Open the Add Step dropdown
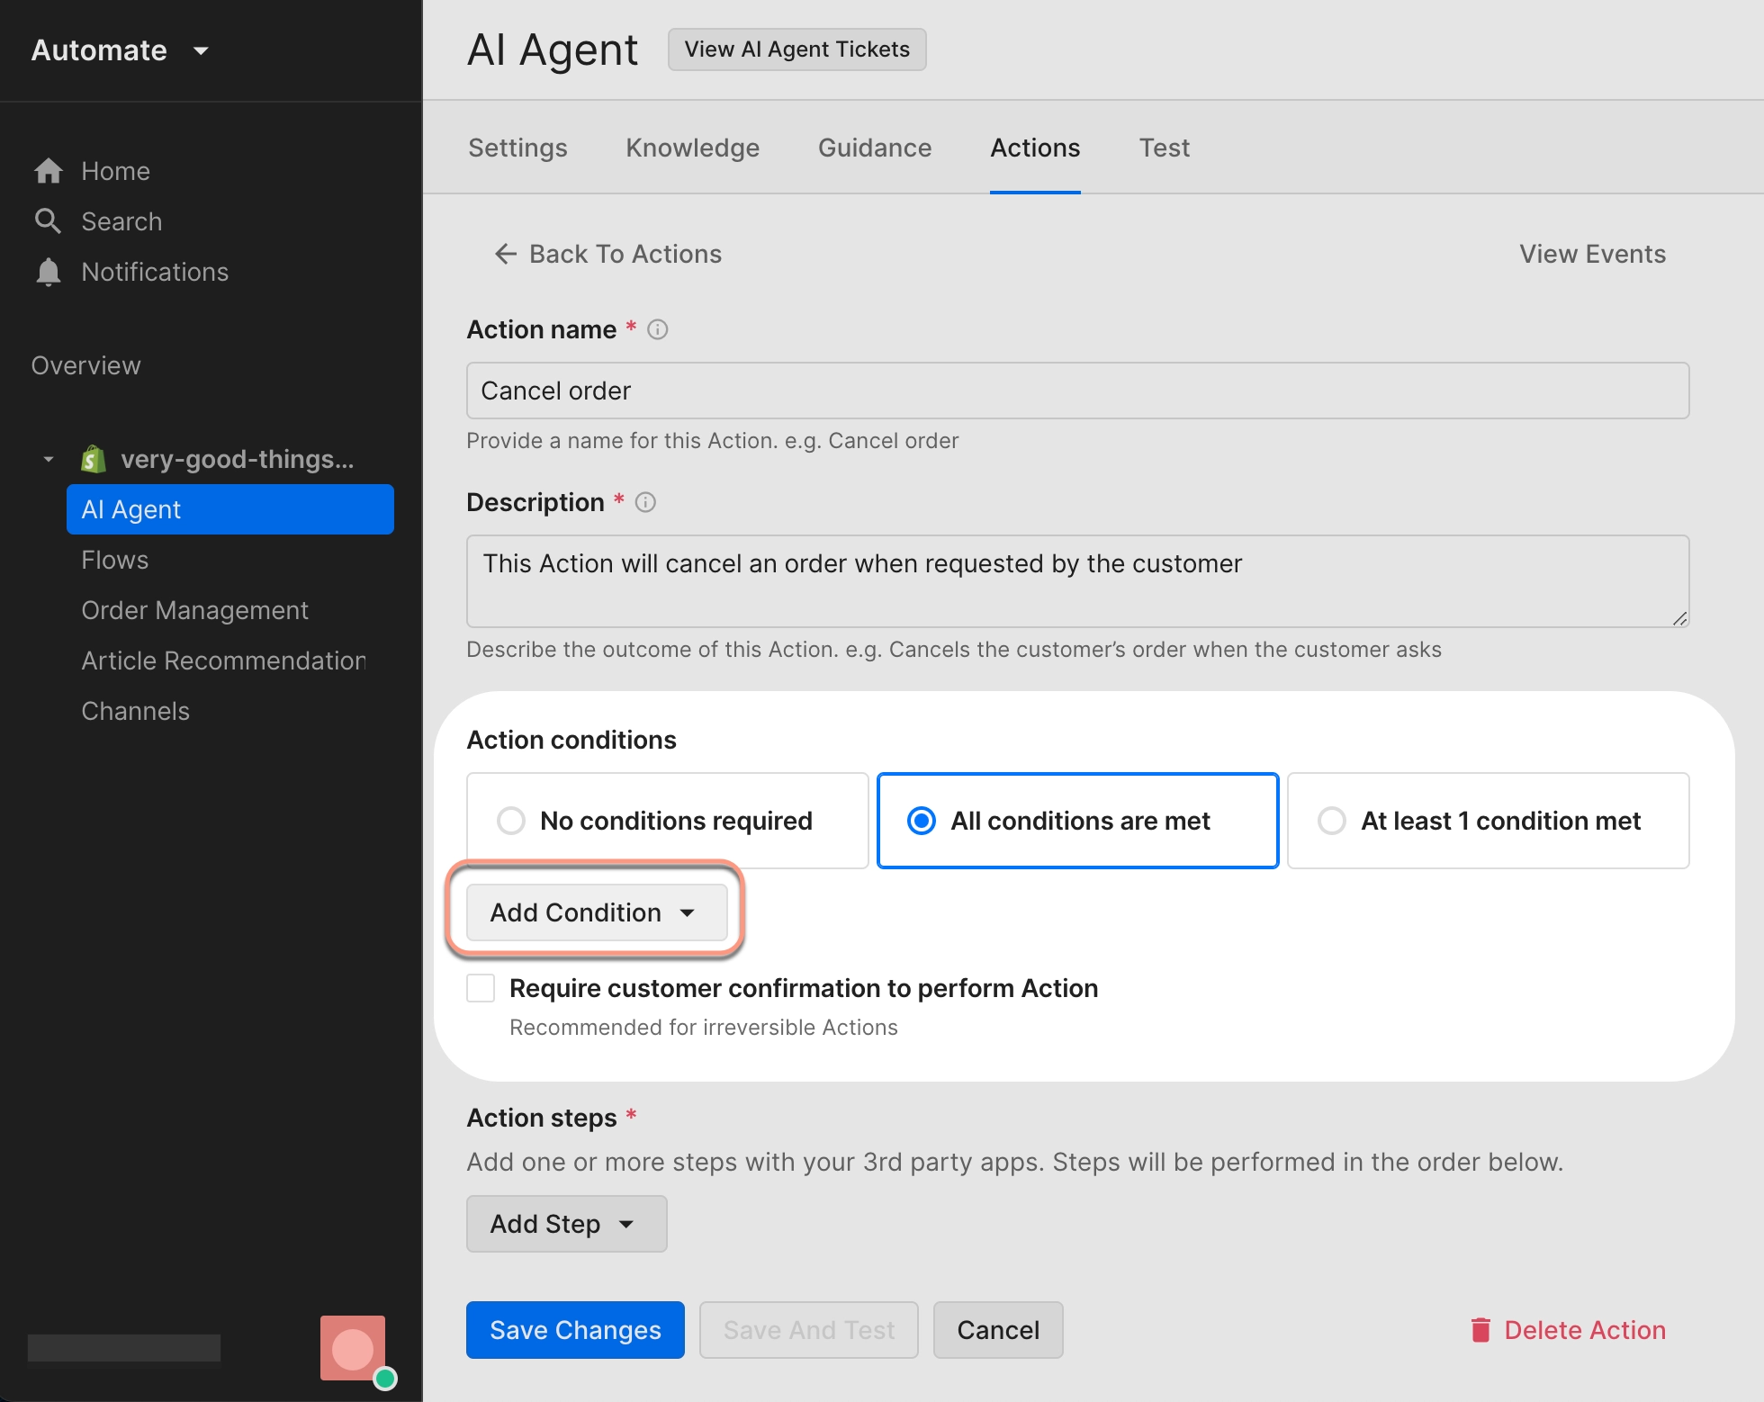1764x1402 pixels. [x=566, y=1223]
